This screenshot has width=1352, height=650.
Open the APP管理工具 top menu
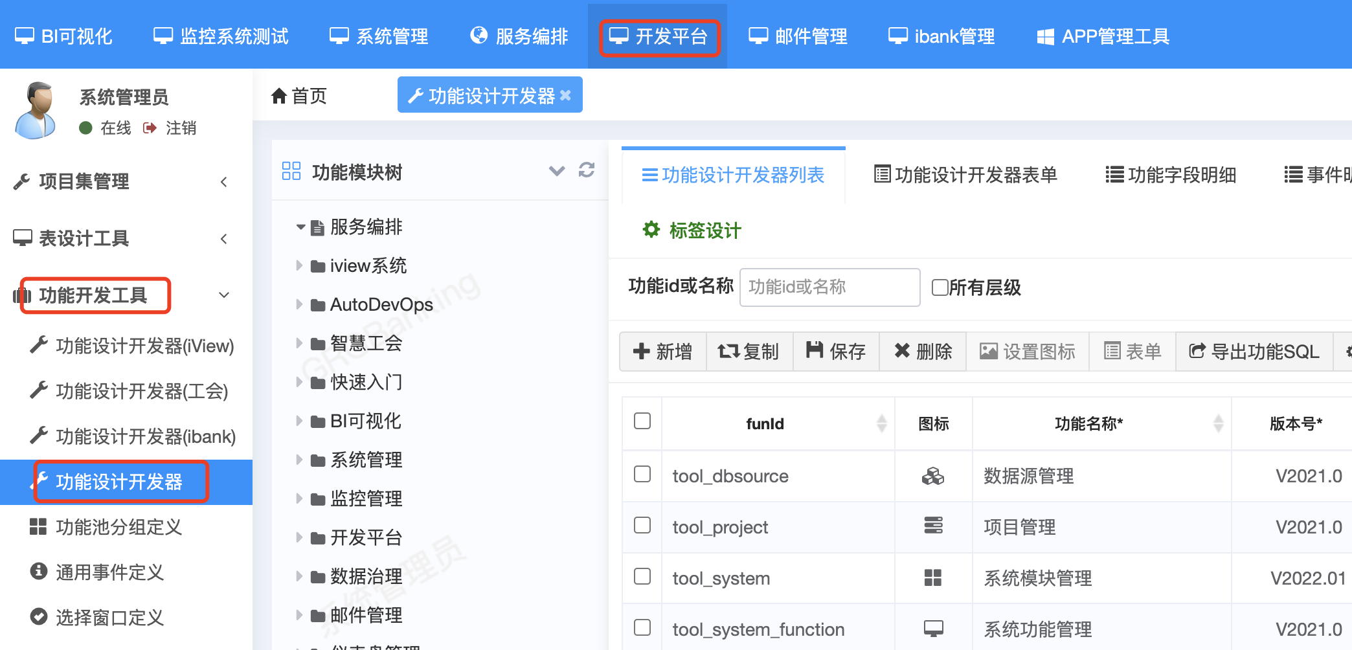pyautogui.click(x=1103, y=36)
